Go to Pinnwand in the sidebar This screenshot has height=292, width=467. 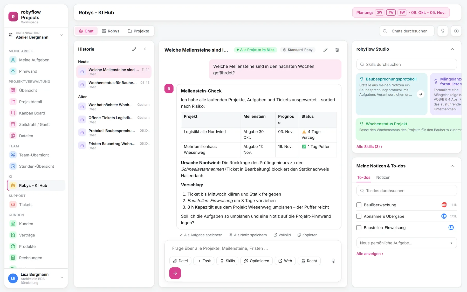pyautogui.click(x=36, y=71)
